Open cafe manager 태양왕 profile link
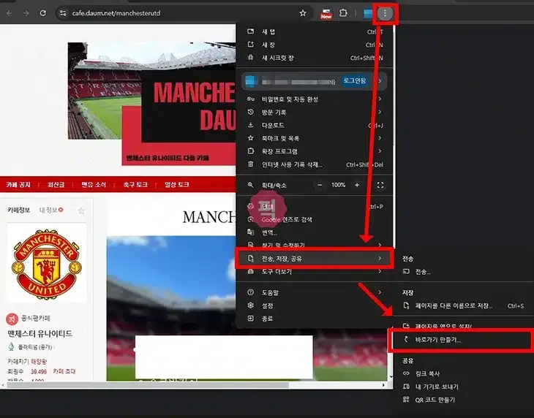Viewport: 534px width, 418px height. pyautogui.click(x=39, y=361)
